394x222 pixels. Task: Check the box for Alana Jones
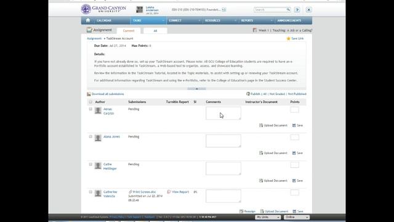pyautogui.click(x=90, y=137)
